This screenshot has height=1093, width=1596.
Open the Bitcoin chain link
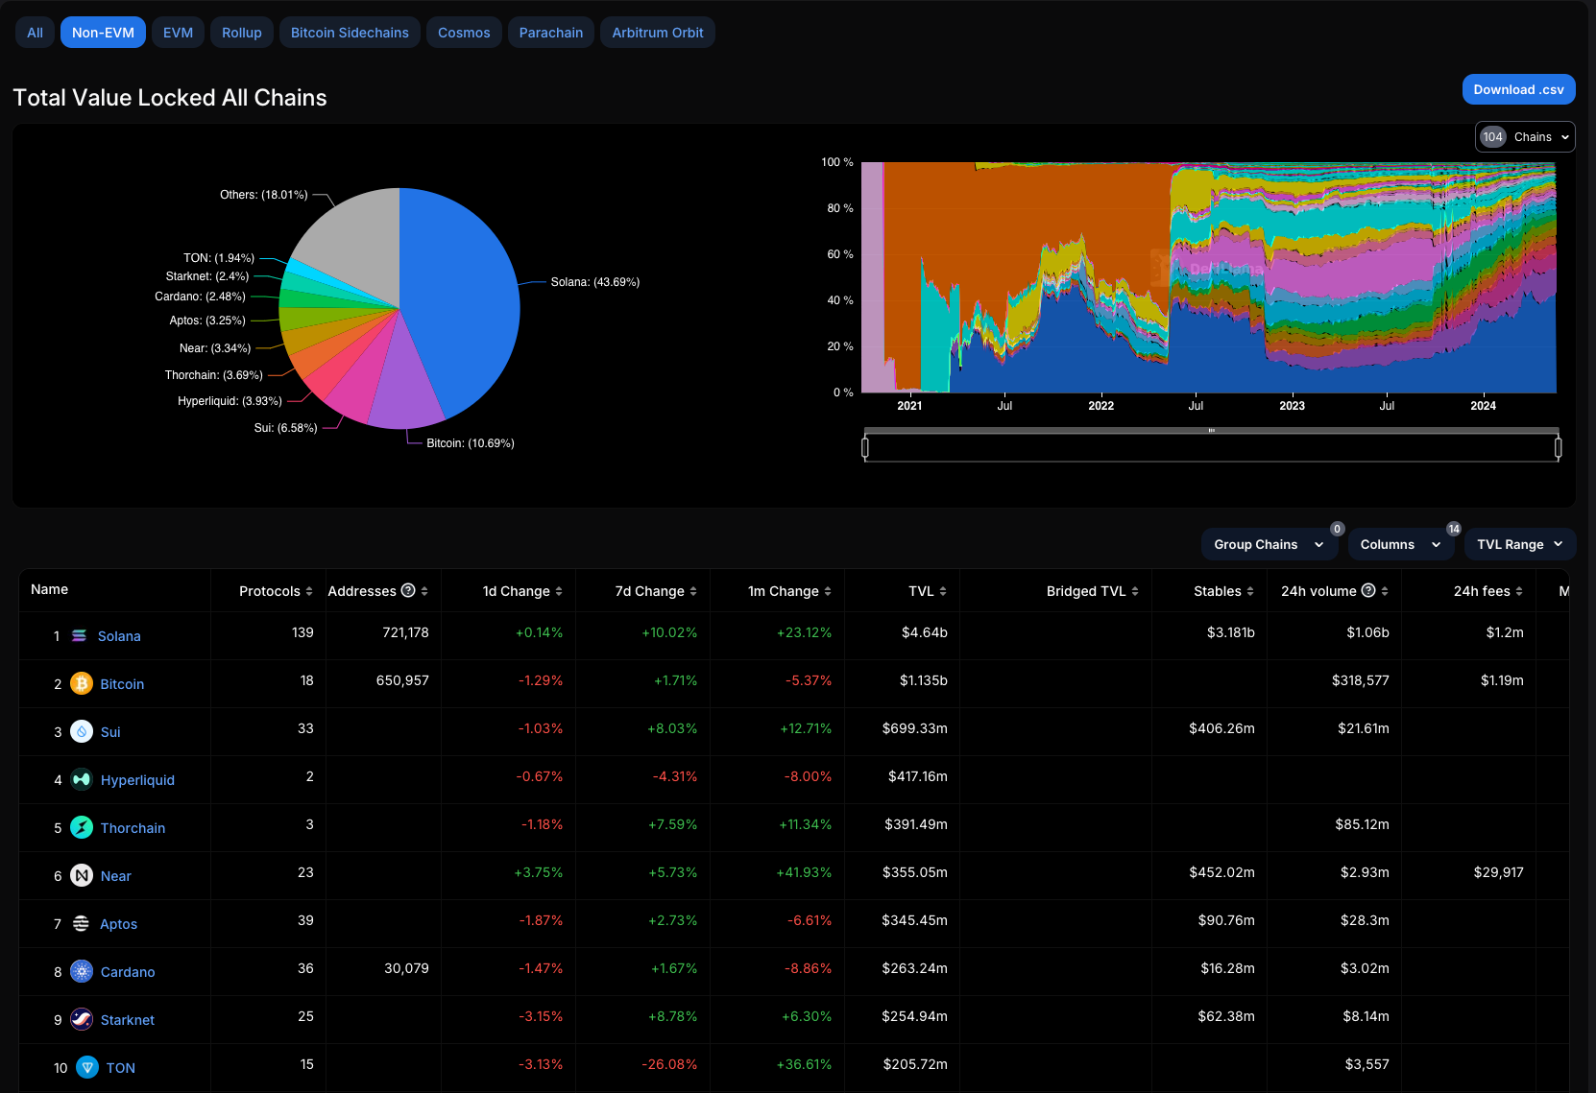pos(122,684)
